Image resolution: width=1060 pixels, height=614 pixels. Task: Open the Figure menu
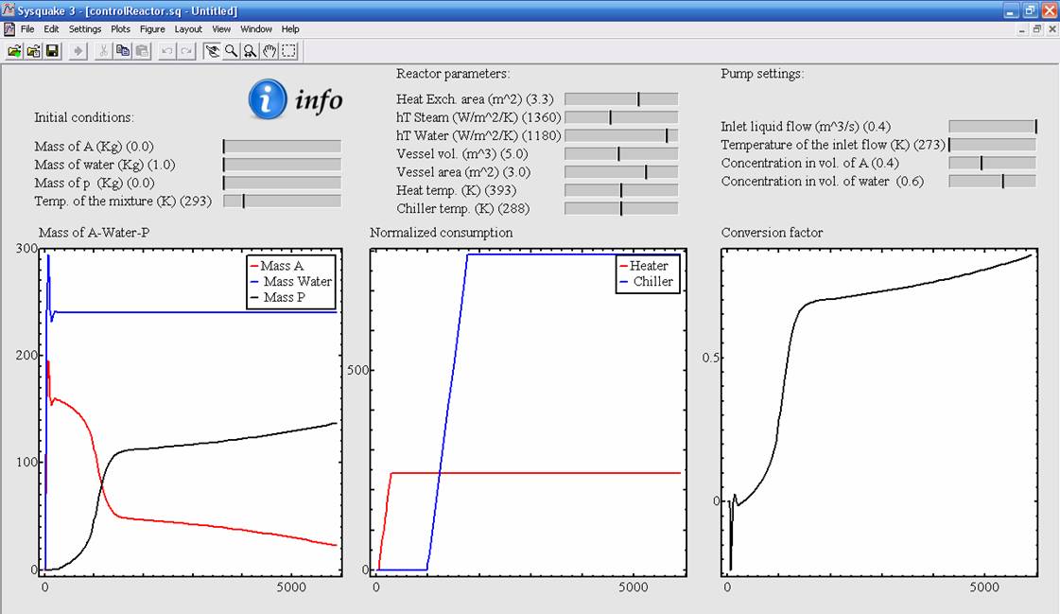point(152,29)
